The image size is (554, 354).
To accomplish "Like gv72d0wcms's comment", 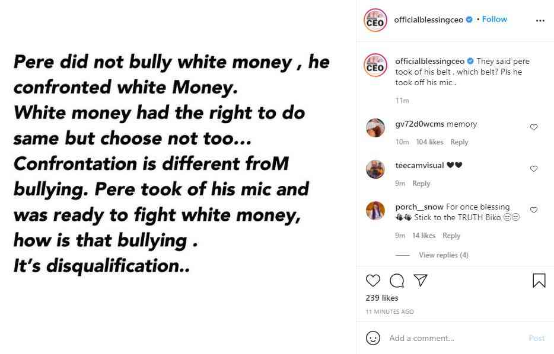I will [534, 127].
